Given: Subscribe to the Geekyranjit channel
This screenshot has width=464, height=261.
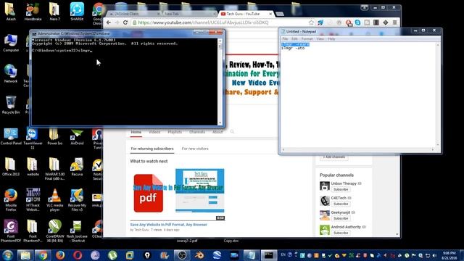Looking at the screenshot, I should click(x=341, y=218).
